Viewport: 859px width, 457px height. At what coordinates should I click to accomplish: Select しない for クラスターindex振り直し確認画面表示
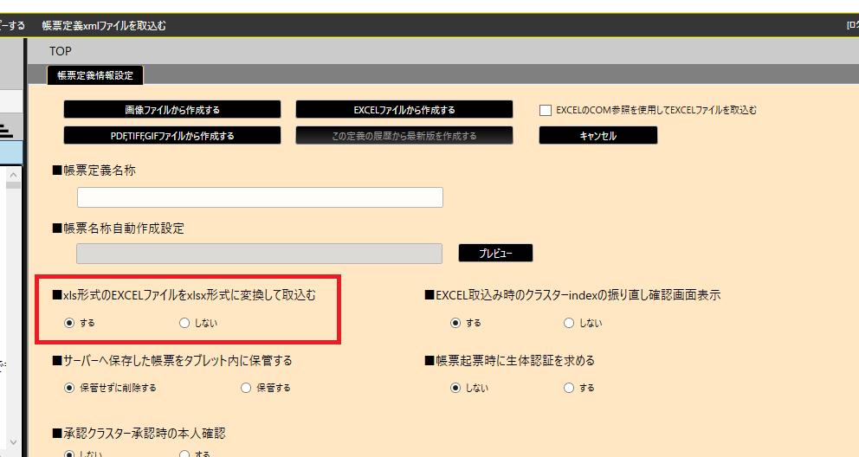pyautogui.click(x=569, y=323)
